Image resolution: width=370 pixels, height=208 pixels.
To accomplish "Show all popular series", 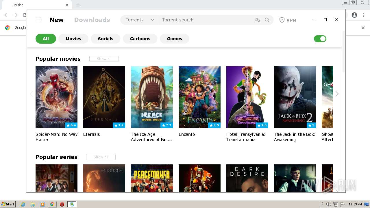I will coord(101,157).
